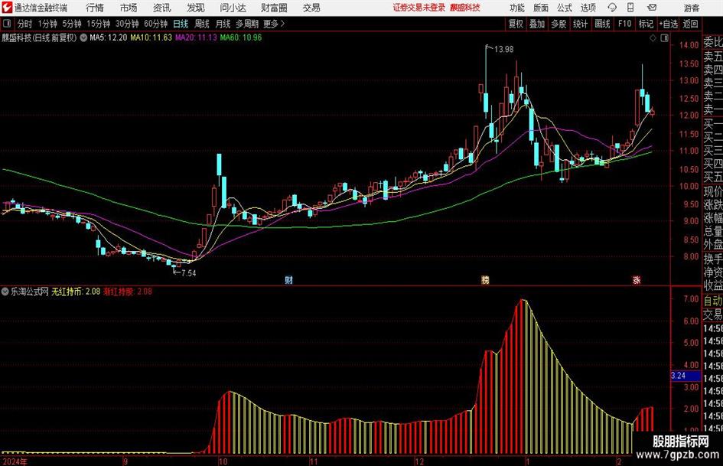Image resolution: width=723 pixels, height=466 pixels.
Task: Switch to 30分钟 period
Action: pos(127,24)
